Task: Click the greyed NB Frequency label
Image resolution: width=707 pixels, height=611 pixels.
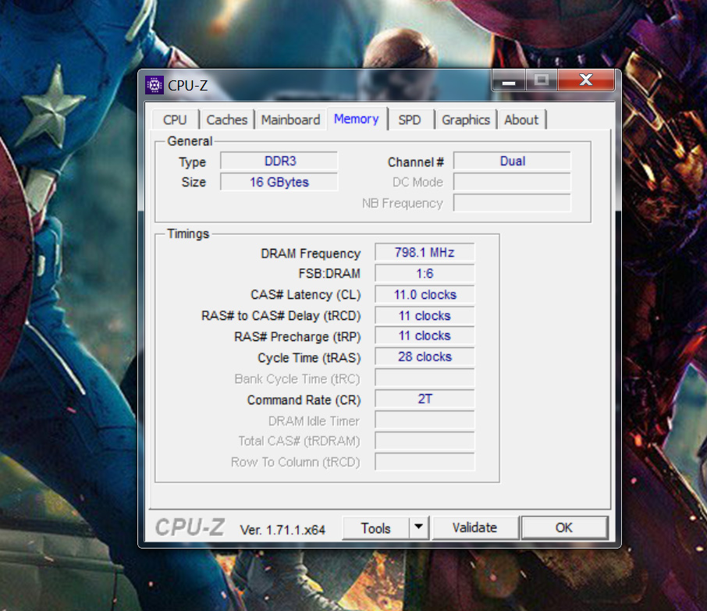Action: (x=402, y=204)
